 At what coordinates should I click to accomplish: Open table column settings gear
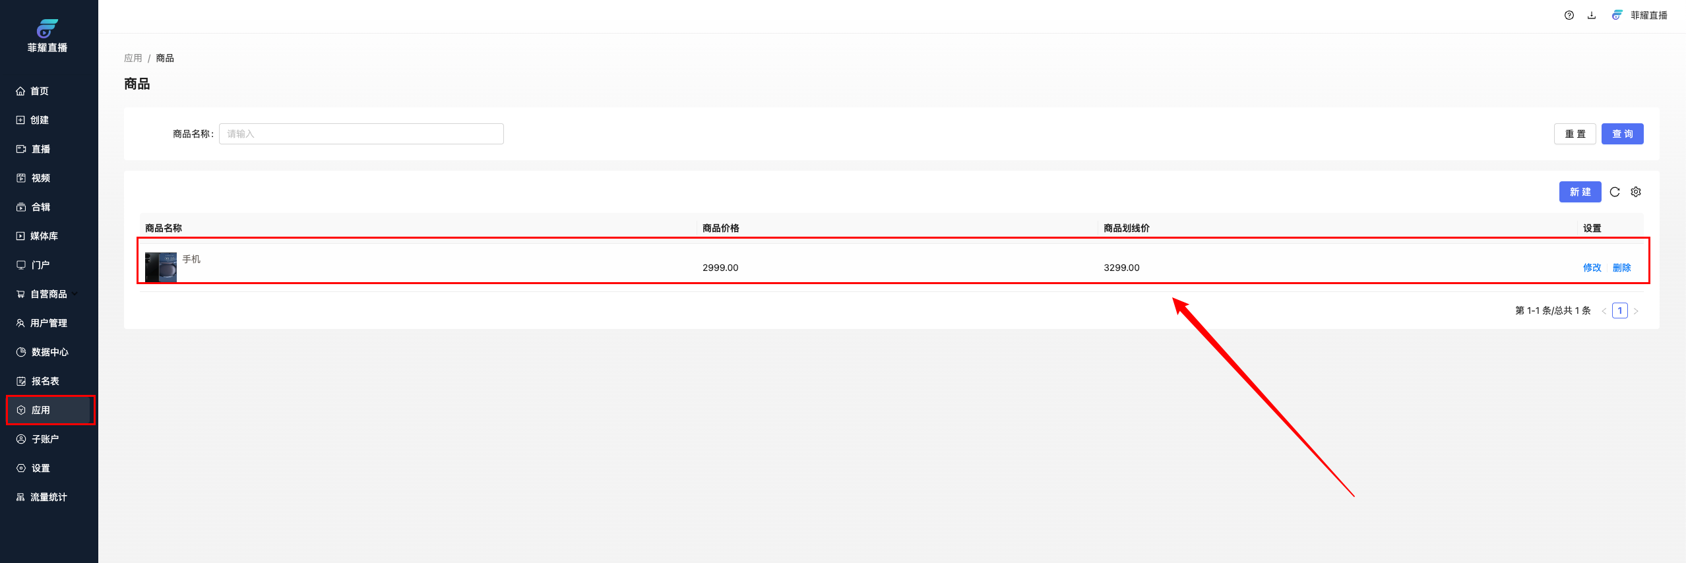click(1636, 192)
